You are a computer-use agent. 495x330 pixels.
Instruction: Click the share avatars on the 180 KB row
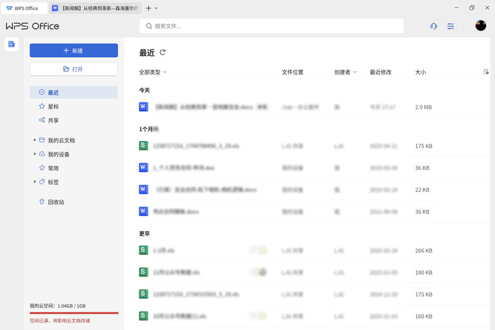pos(258,272)
